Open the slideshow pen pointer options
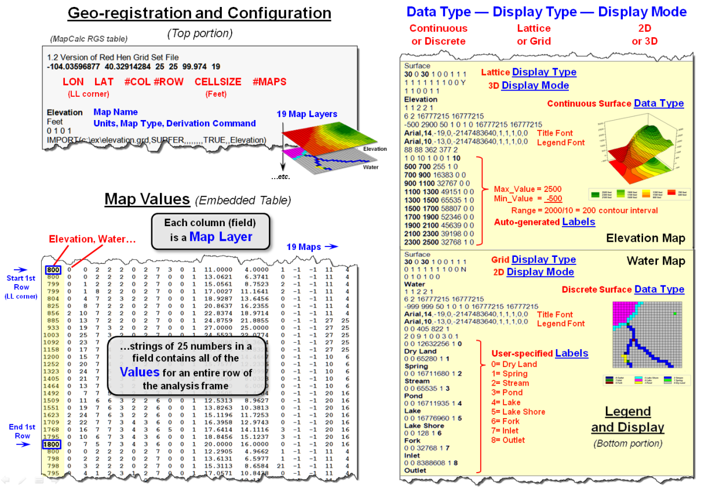 21,480
